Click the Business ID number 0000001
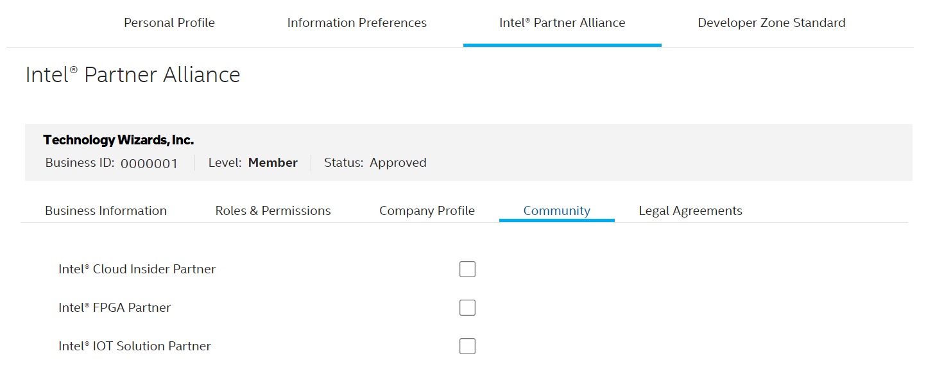The height and width of the screenshot is (376, 926). click(149, 163)
